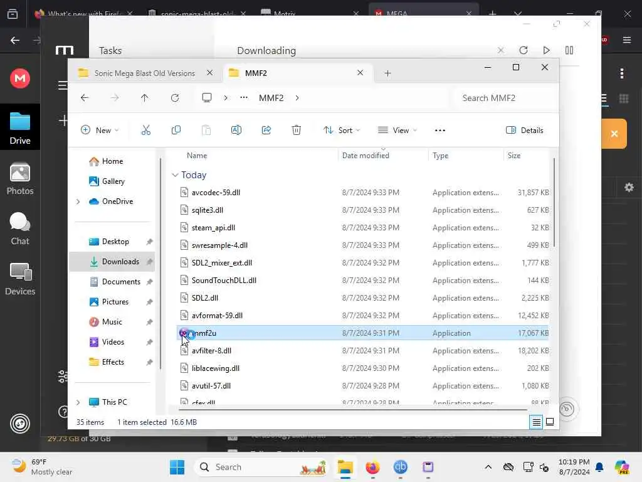Open Gallery in the navigation pane
This screenshot has width=642, height=482.
tap(112, 181)
